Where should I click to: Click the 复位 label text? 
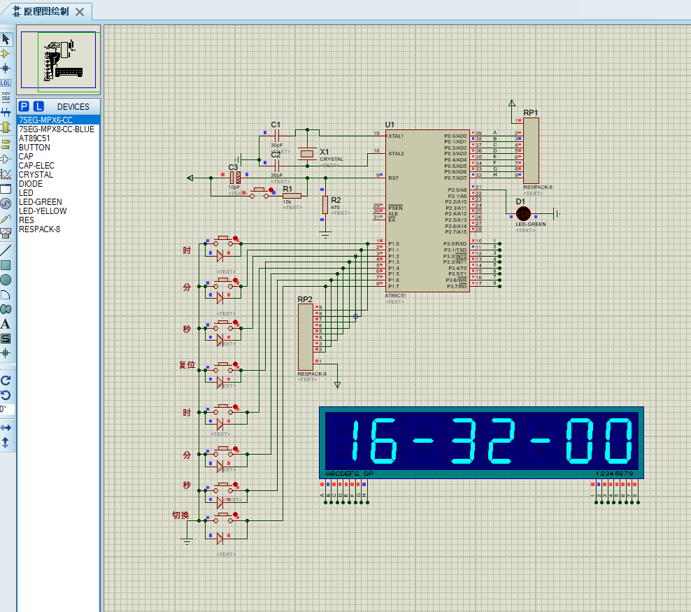187,365
